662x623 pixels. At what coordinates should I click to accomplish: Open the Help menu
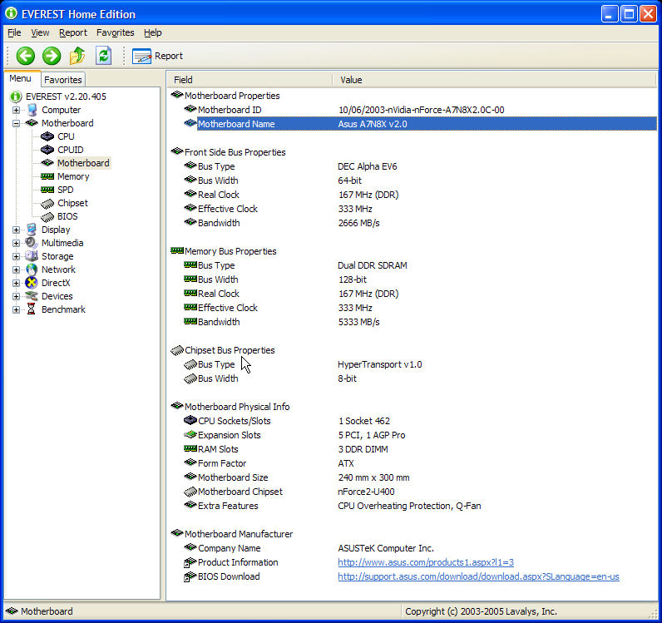click(x=152, y=32)
